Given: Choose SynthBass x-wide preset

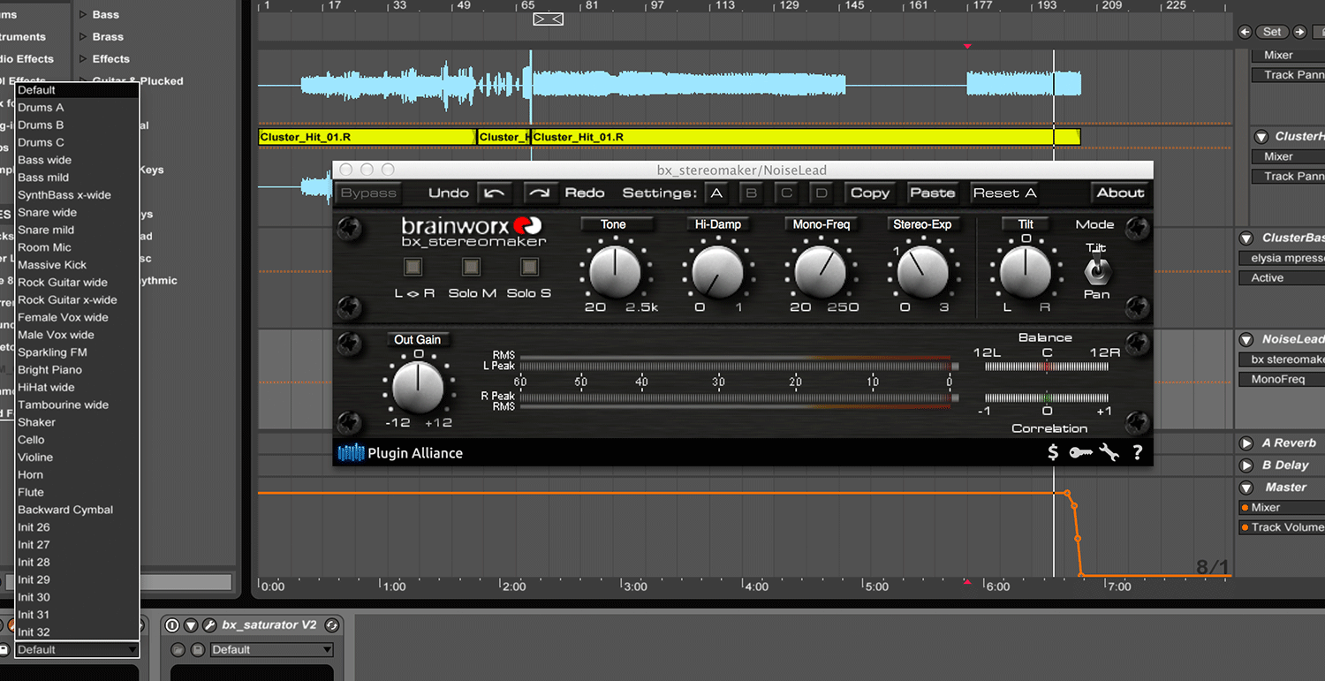Looking at the screenshot, I should (x=77, y=195).
